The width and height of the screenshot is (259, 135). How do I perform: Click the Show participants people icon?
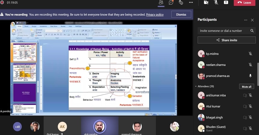[x=161, y=2]
